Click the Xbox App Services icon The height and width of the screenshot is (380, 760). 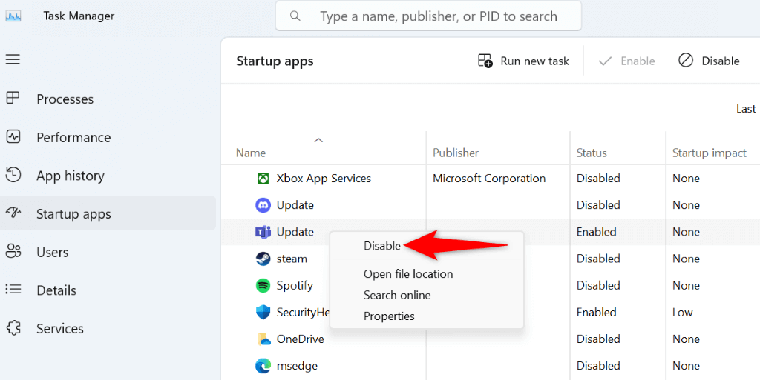(263, 179)
